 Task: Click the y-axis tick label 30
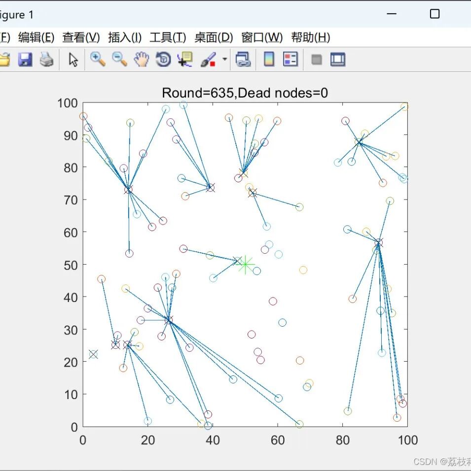click(71, 330)
